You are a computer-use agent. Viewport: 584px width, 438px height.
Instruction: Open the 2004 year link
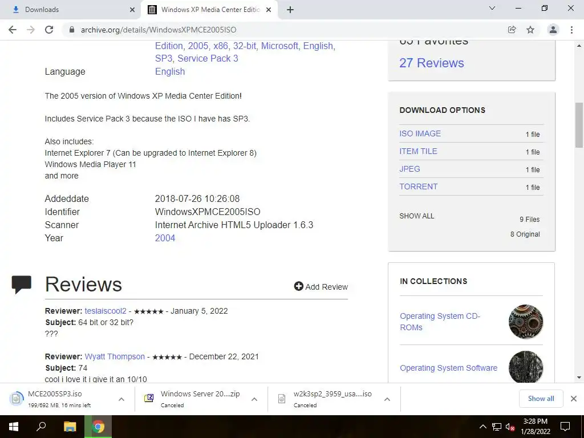[165, 238]
